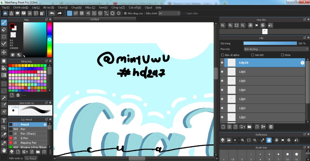The width and height of the screenshot is (310, 161).
Task: Select the Mapping Pen brush
Action: (x=28, y=143)
